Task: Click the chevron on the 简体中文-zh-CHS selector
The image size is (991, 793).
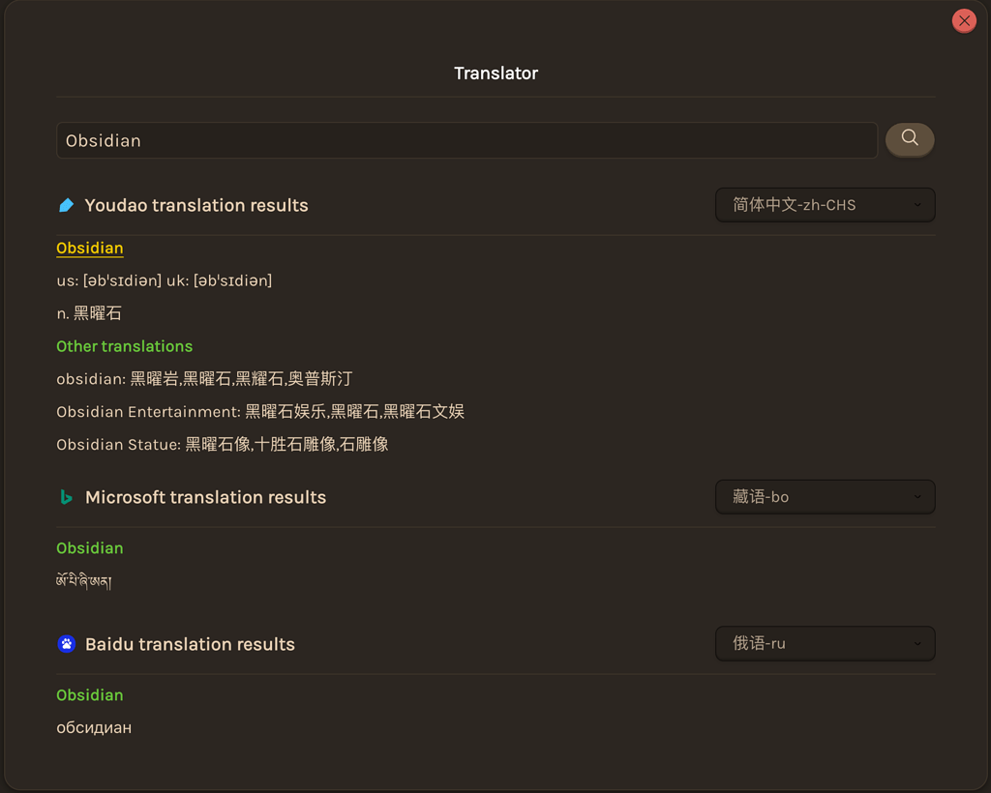Action: pos(917,205)
